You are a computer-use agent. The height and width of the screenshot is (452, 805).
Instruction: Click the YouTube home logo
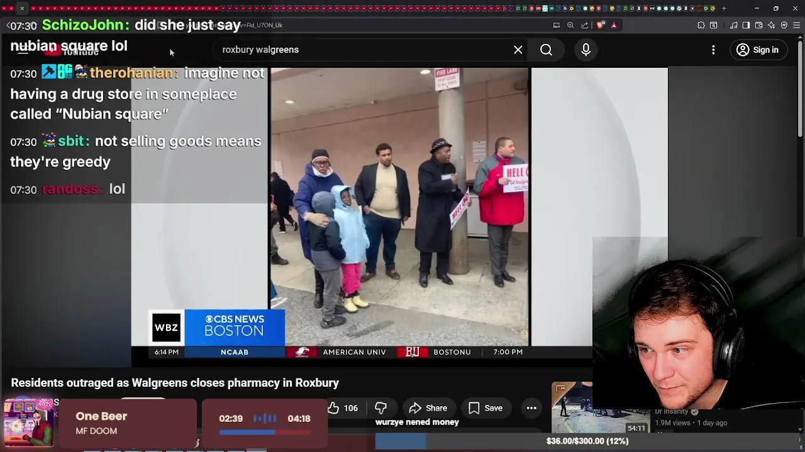70,50
